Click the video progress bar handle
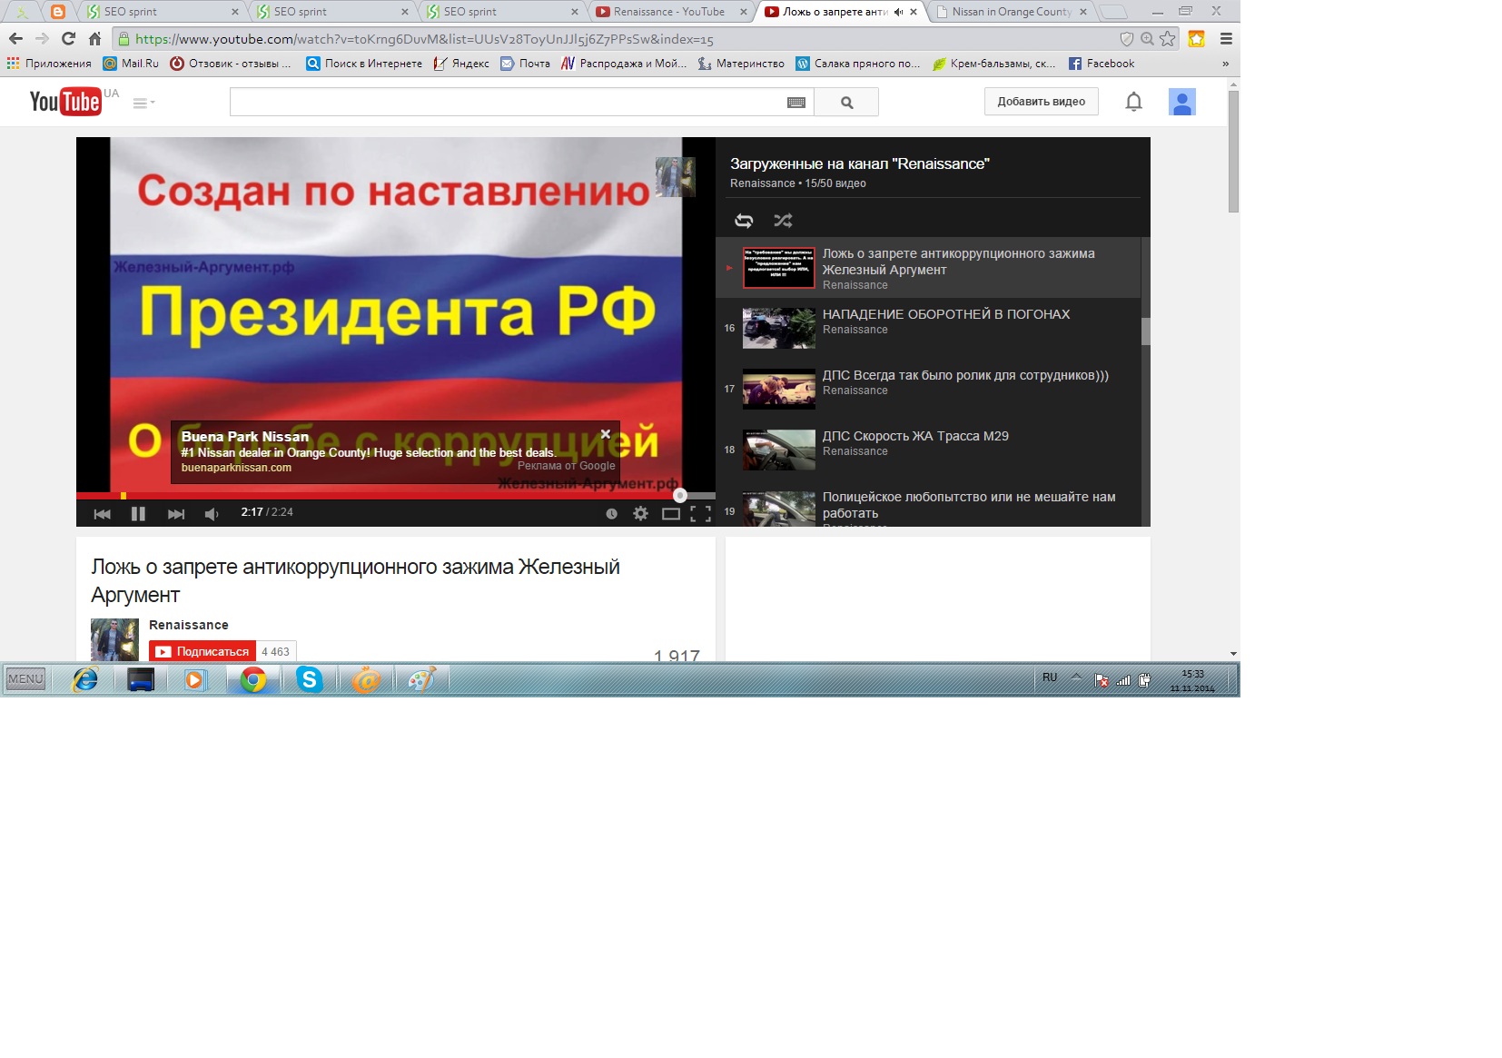Viewport: 1502px width, 1058px height. click(x=679, y=495)
